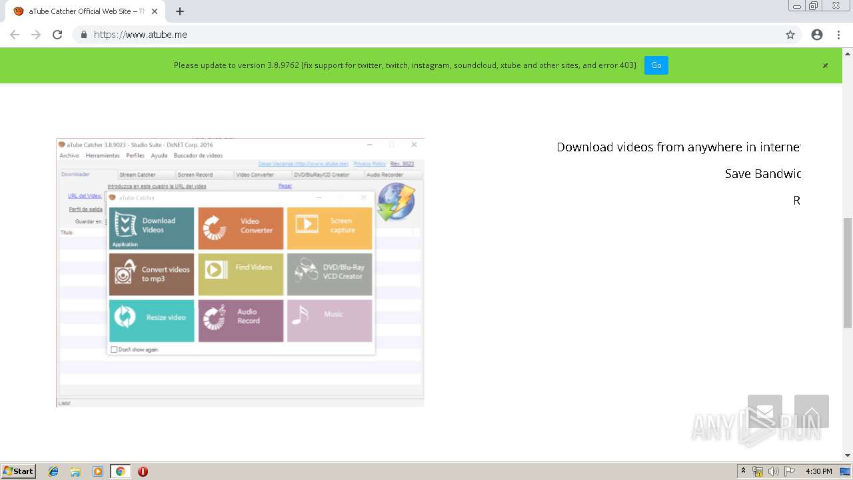Switch to Chrome via its taskbar icon
Image resolution: width=853 pixels, height=480 pixels.
click(x=120, y=471)
